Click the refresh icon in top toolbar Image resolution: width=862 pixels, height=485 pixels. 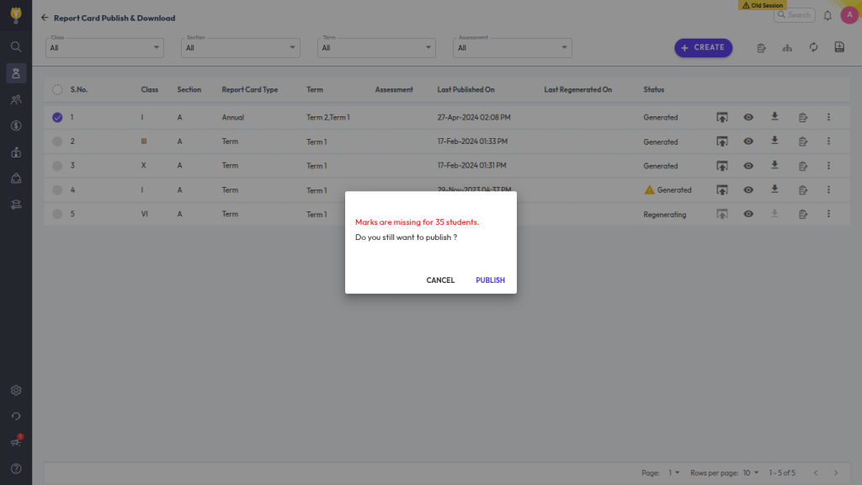click(x=813, y=48)
